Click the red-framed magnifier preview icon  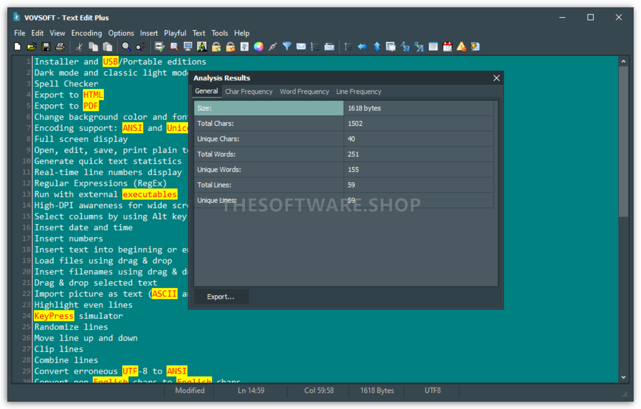click(174, 47)
